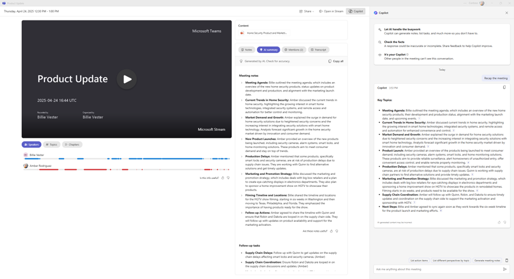Open the Contoso account profile picture

[482, 3]
